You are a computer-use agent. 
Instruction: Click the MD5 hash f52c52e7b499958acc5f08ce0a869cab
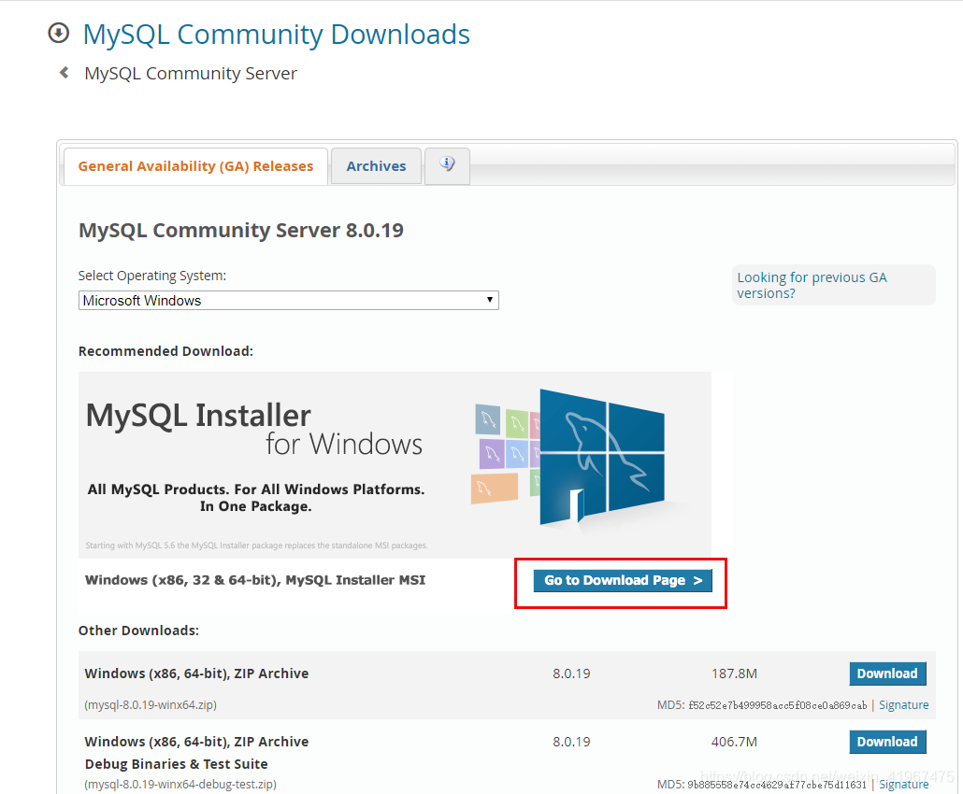778,705
